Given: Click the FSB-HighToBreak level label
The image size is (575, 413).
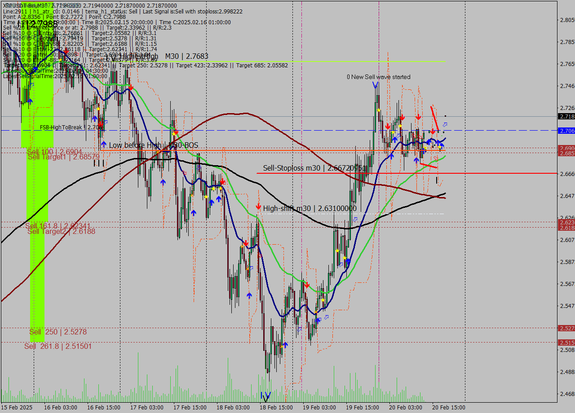Looking at the screenshot, I should click(x=71, y=127).
